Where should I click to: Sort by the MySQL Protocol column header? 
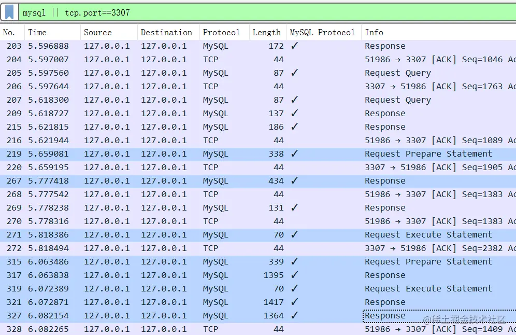pos(324,32)
